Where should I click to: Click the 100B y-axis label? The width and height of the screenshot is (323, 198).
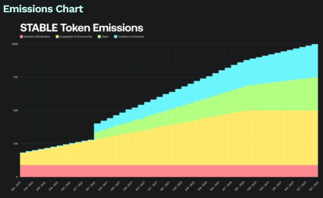[x=15, y=44]
